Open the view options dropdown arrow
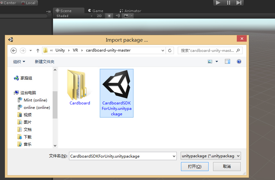The width and height of the screenshot is (275, 180). tap(217, 61)
